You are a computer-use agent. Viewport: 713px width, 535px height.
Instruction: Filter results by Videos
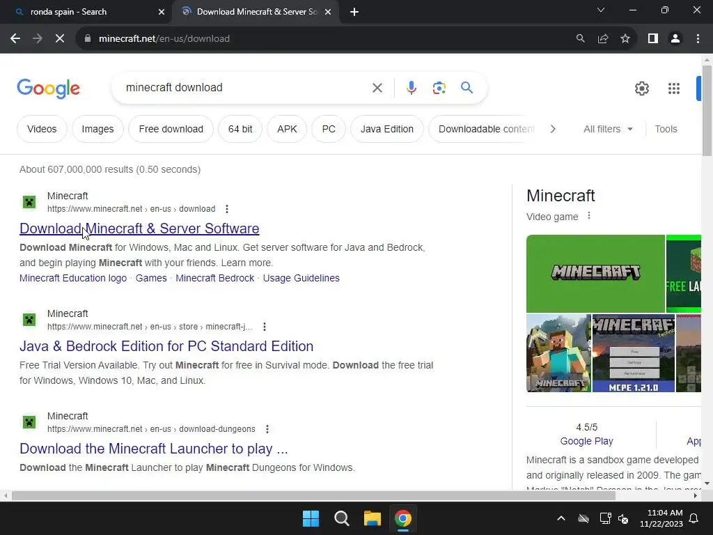tap(42, 129)
